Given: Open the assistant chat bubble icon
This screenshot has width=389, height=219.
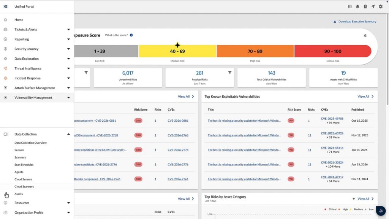Looking at the screenshot, I should click(381, 211).
